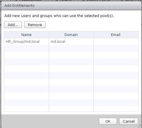Cancel the Add Entitlements dialog

pyautogui.click(x=129, y=121)
